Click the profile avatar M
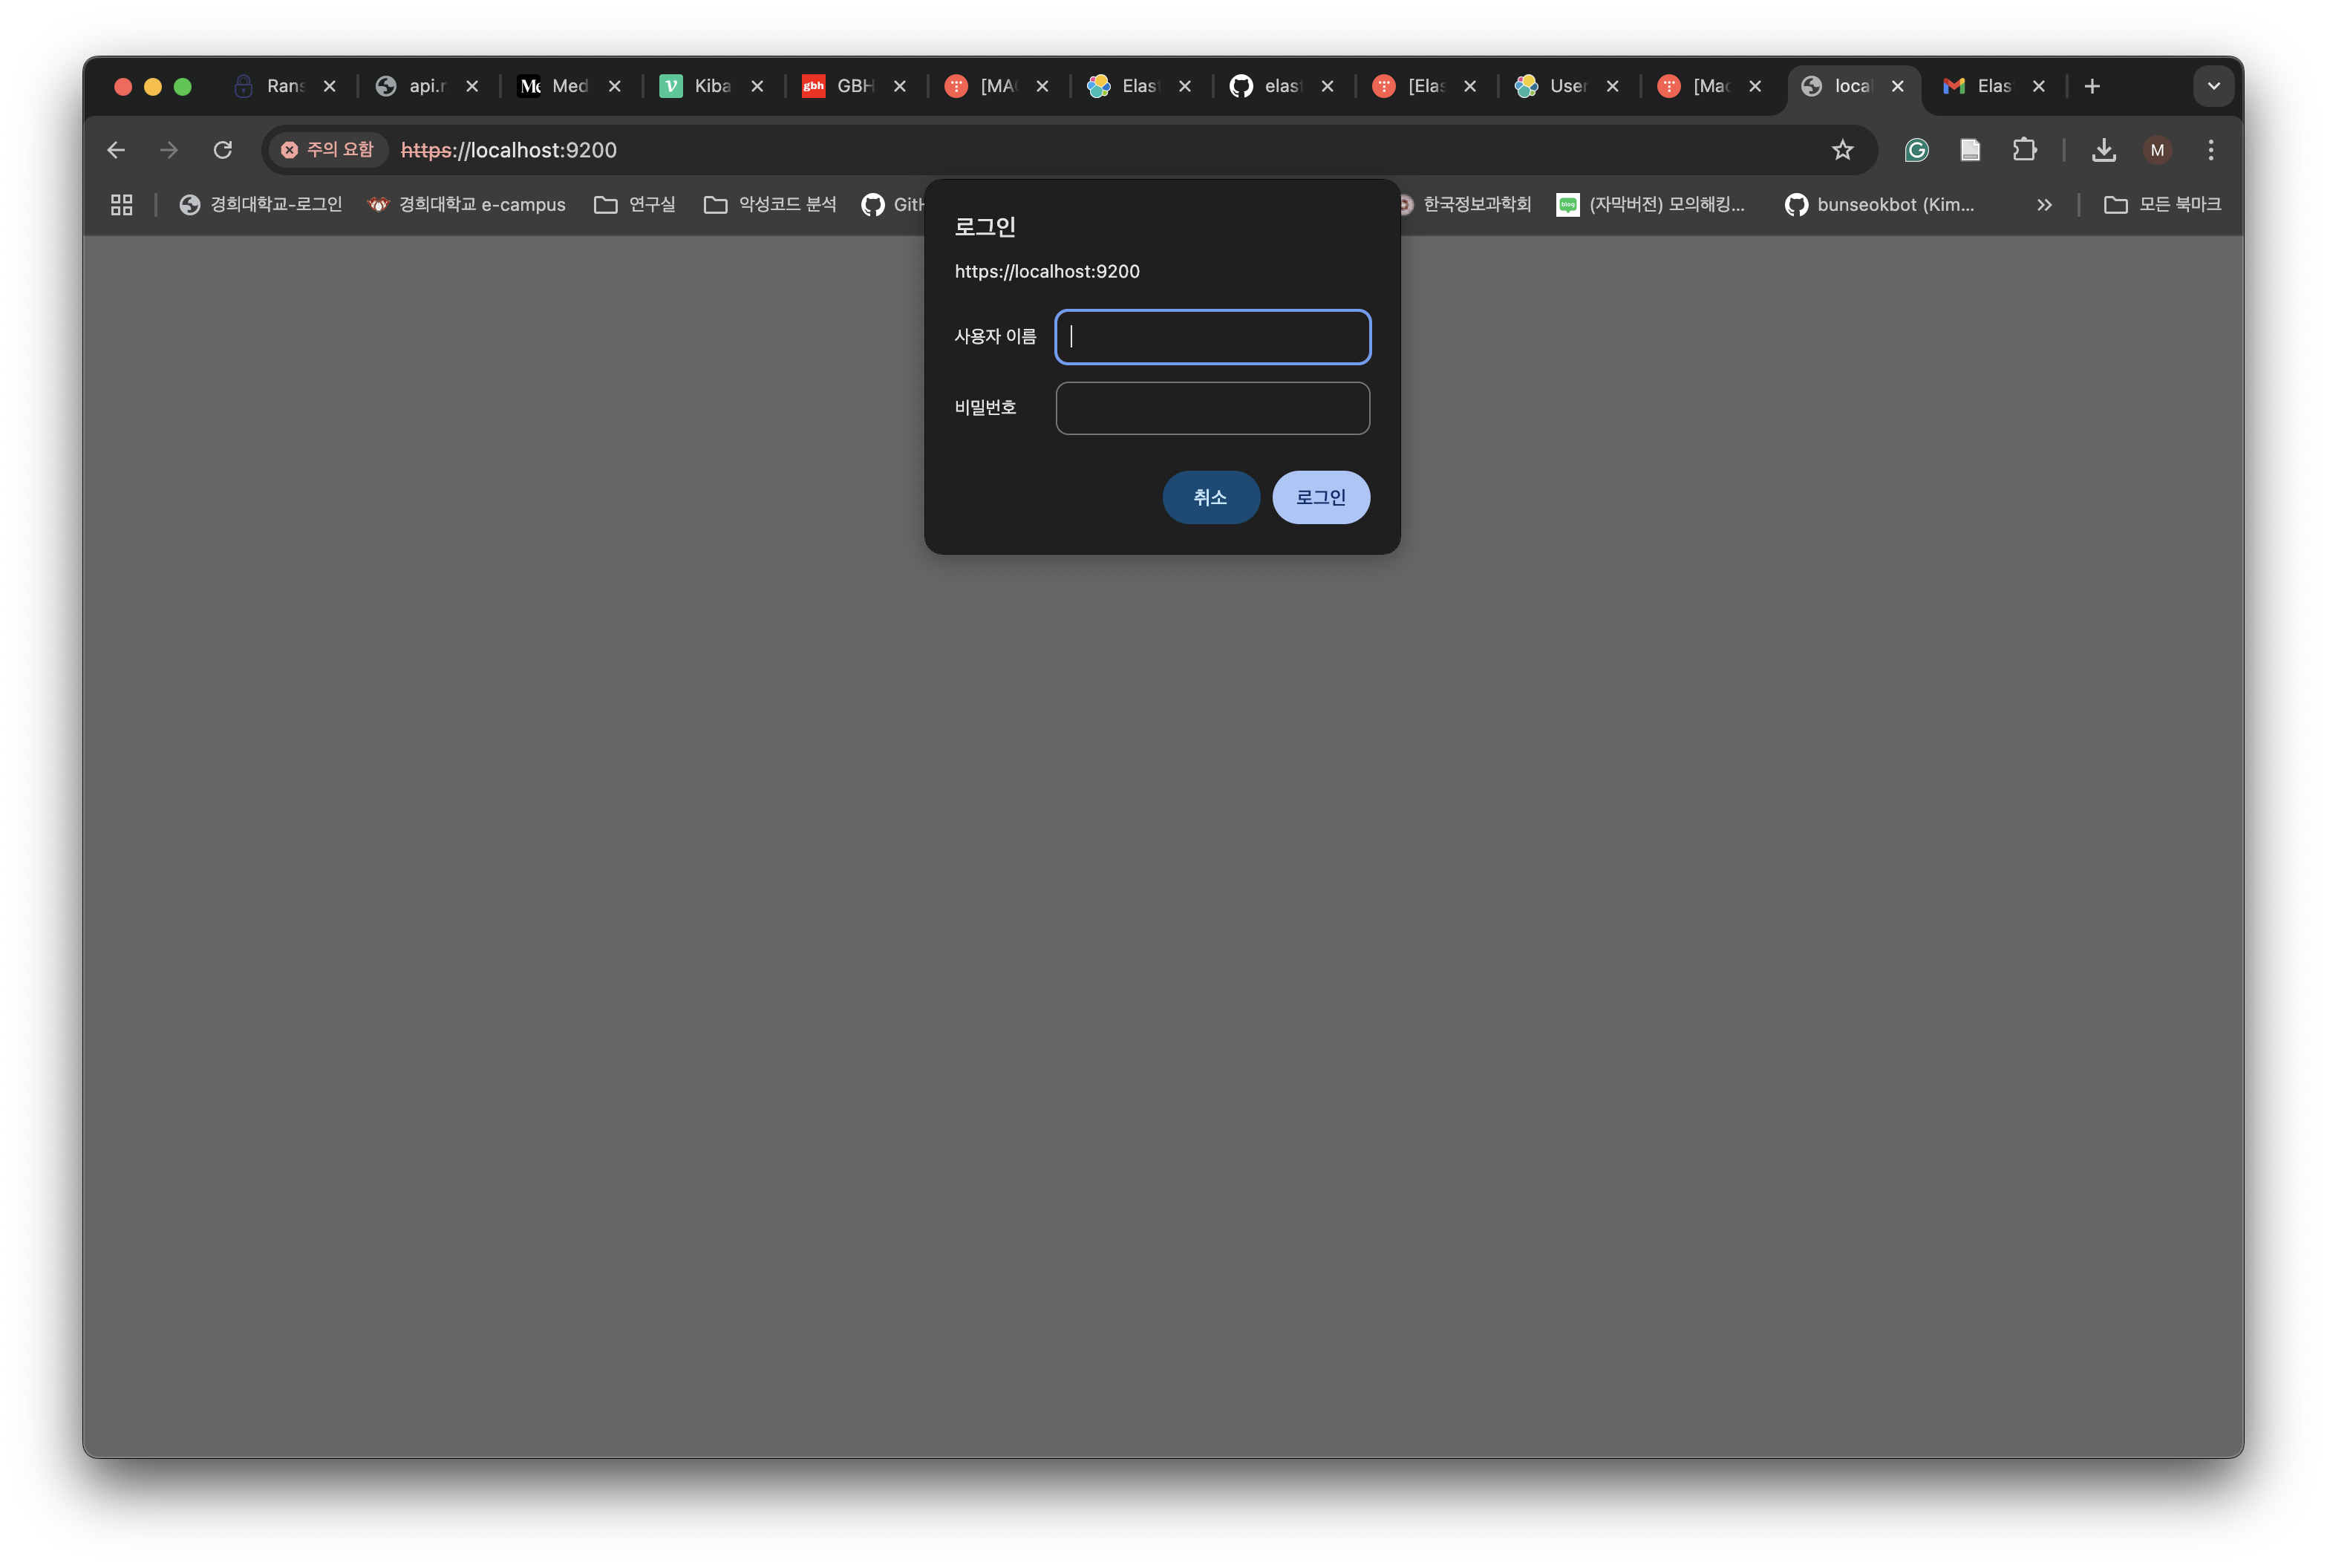Image resolution: width=2327 pixels, height=1568 pixels. [x=2157, y=150]
